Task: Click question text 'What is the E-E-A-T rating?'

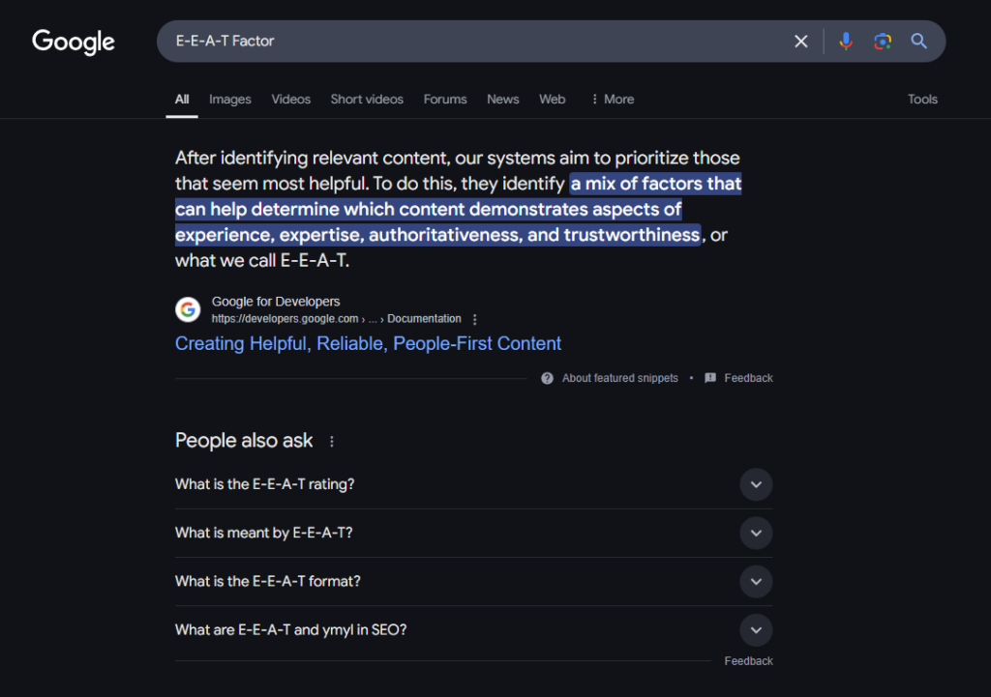Action: (x=265, y=484)
